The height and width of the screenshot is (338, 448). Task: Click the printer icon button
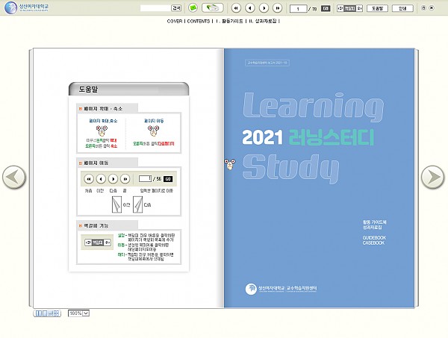(212, 8)
